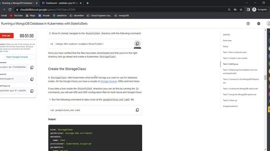Jump to Overview in outline
Image resolution: width=270 pixels, height=151 pixels.
point(227,41)
